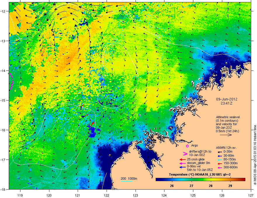
Task: Click the IMOS copyright timestamp text
Action: pos(255,155)
